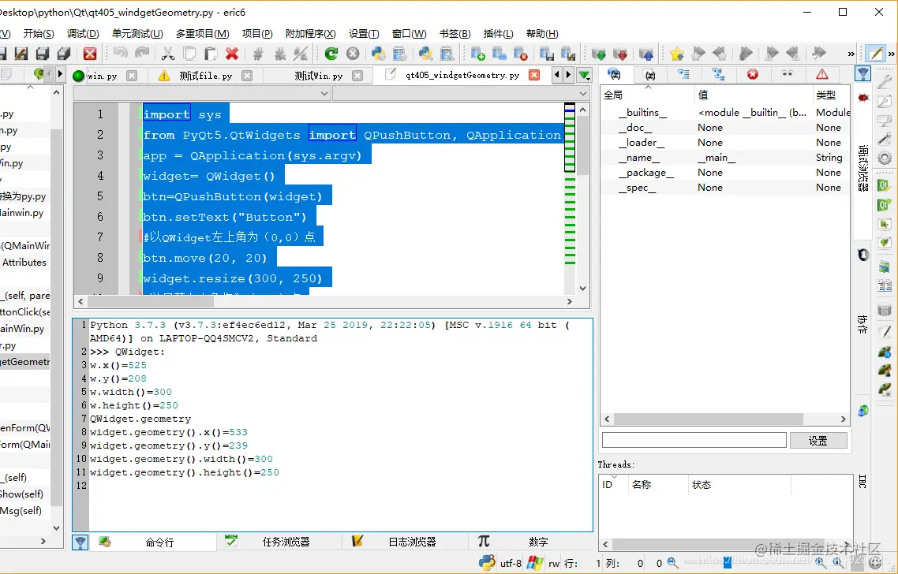This screenshot has width=898, height=574.
Task: Expand the toolbar overflow chevron before pencil icon
Action: click(851, 54)
